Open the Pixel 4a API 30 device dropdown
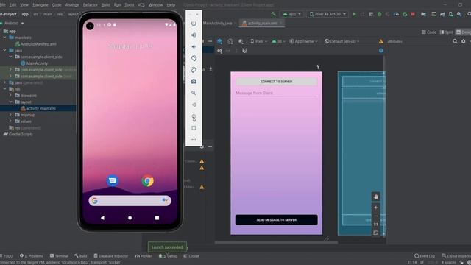Screen dimensions: 471x265 (328, 14)
